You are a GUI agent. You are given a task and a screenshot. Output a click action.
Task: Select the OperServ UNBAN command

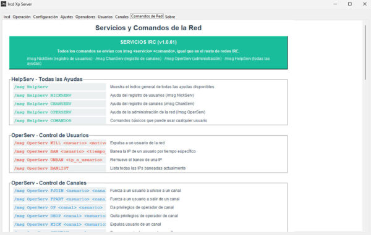pos(59,160)
